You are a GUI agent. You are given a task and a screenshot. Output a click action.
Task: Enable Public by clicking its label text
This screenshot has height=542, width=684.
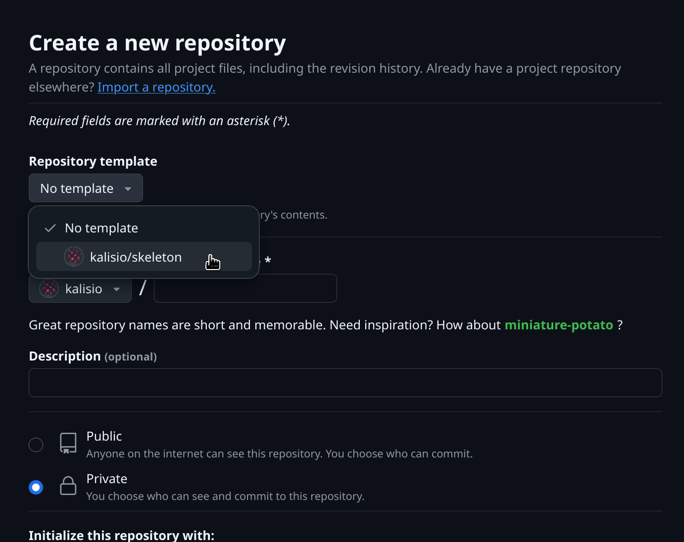[x=104, y=436]
